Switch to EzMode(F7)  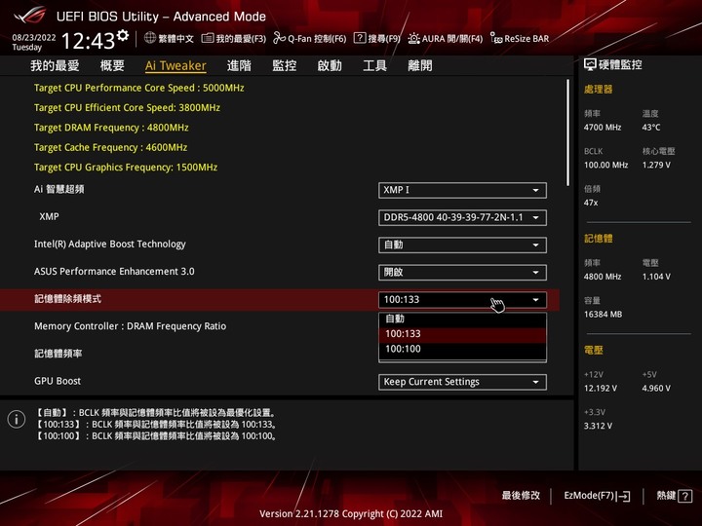(x=597, y=496)
